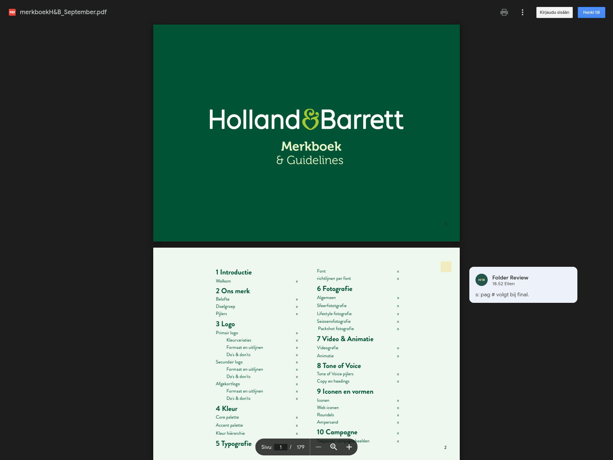Click the 'Pijlers' contents entry
613x460 pixels.
221,314
